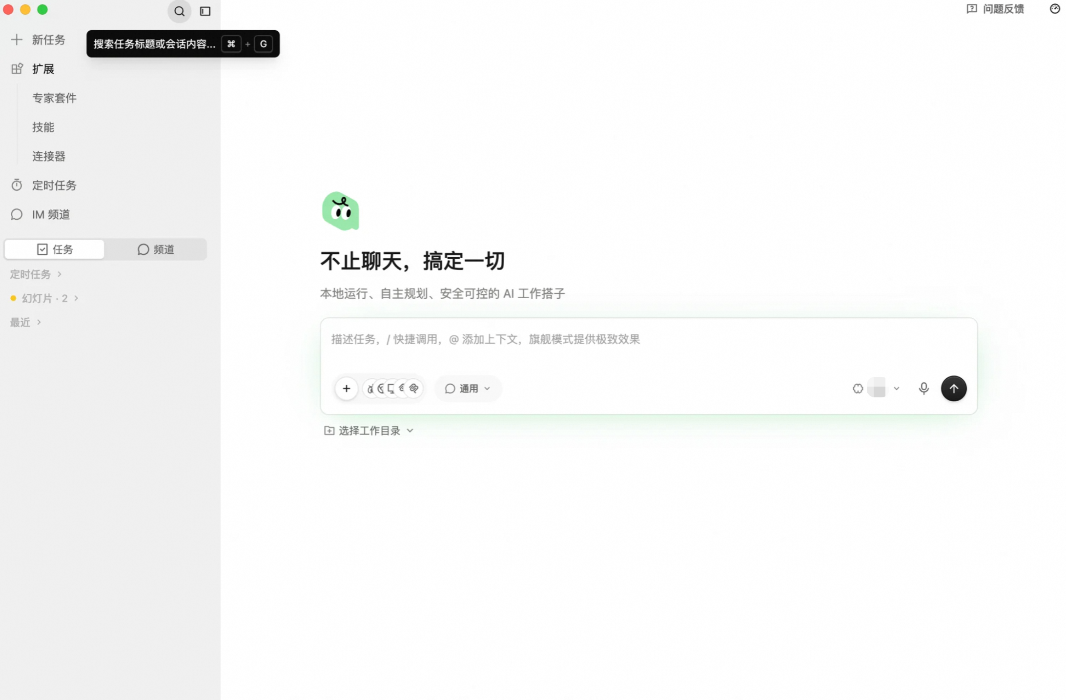This screenshot has height=700, width=1066.
Task: Open the 连接器 menu item
Action: (49, 156)
